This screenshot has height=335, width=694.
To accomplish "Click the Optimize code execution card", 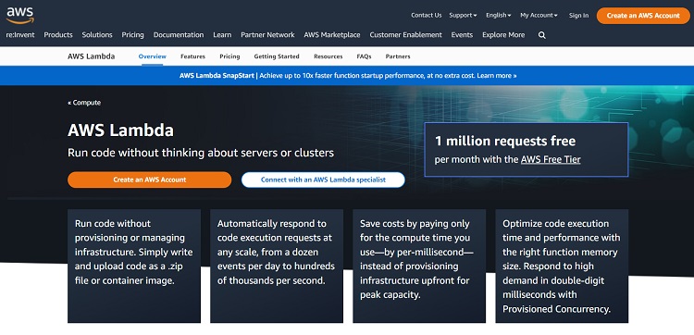I will coord(562,266).
